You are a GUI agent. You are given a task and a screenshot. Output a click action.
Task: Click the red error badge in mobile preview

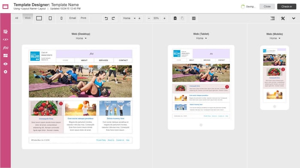pyautogui.click(x=283, y=70)
